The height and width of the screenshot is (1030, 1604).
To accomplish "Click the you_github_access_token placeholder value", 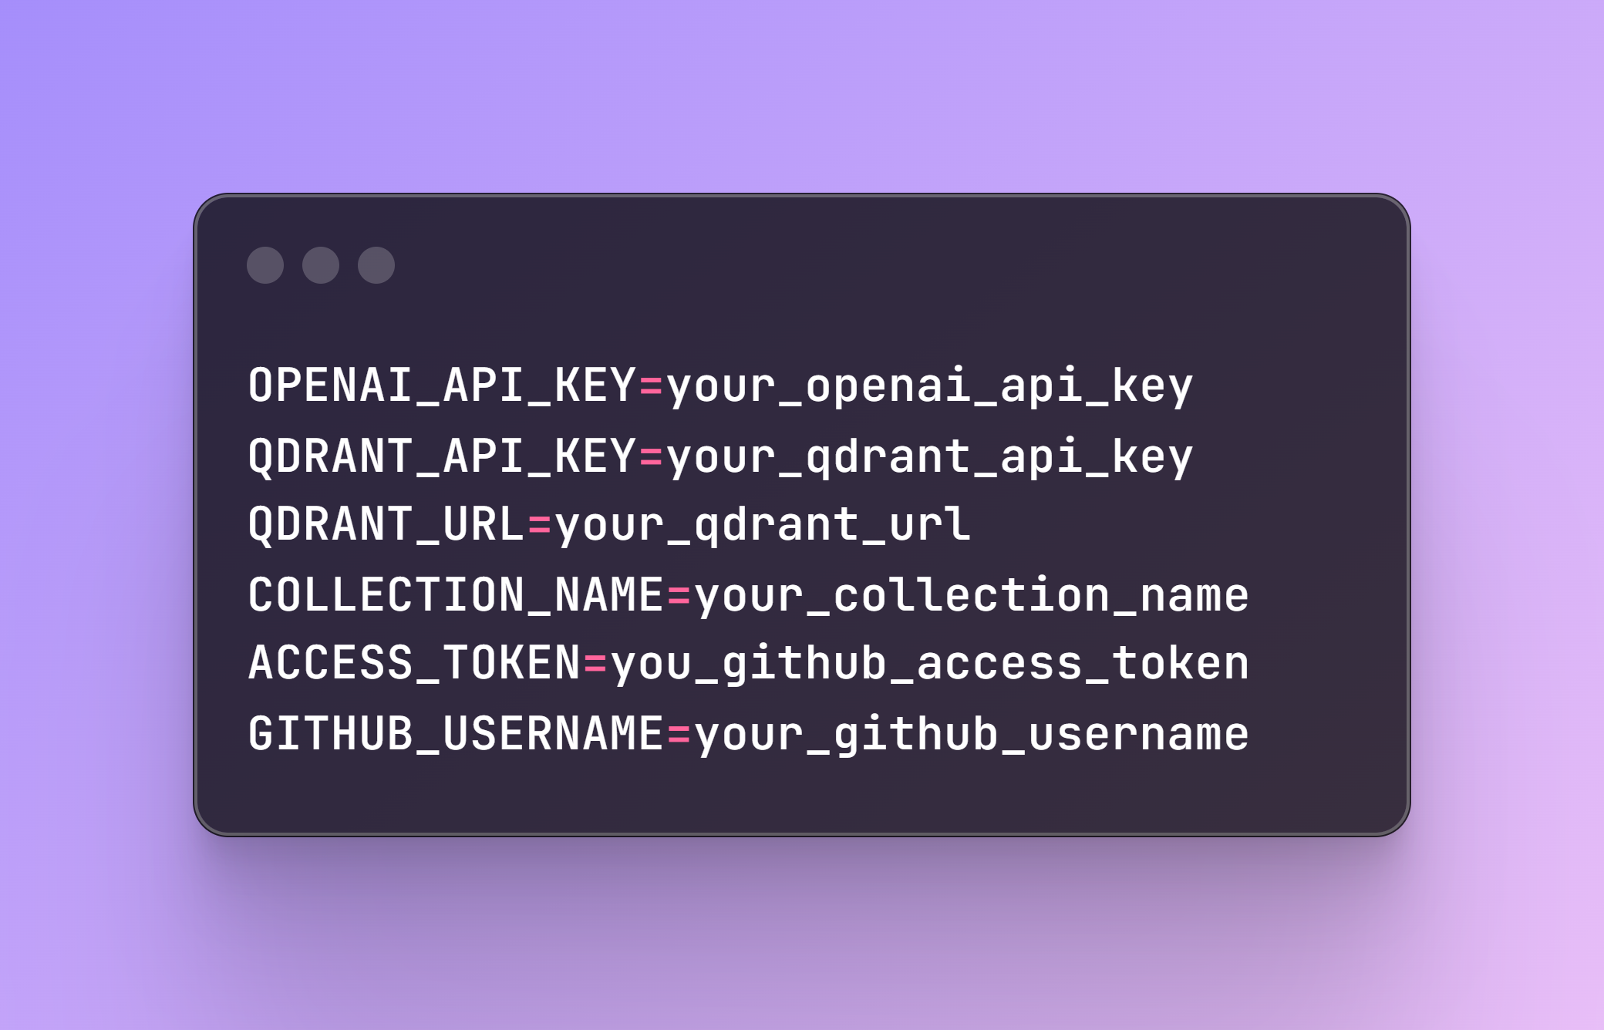I will 930,665.
